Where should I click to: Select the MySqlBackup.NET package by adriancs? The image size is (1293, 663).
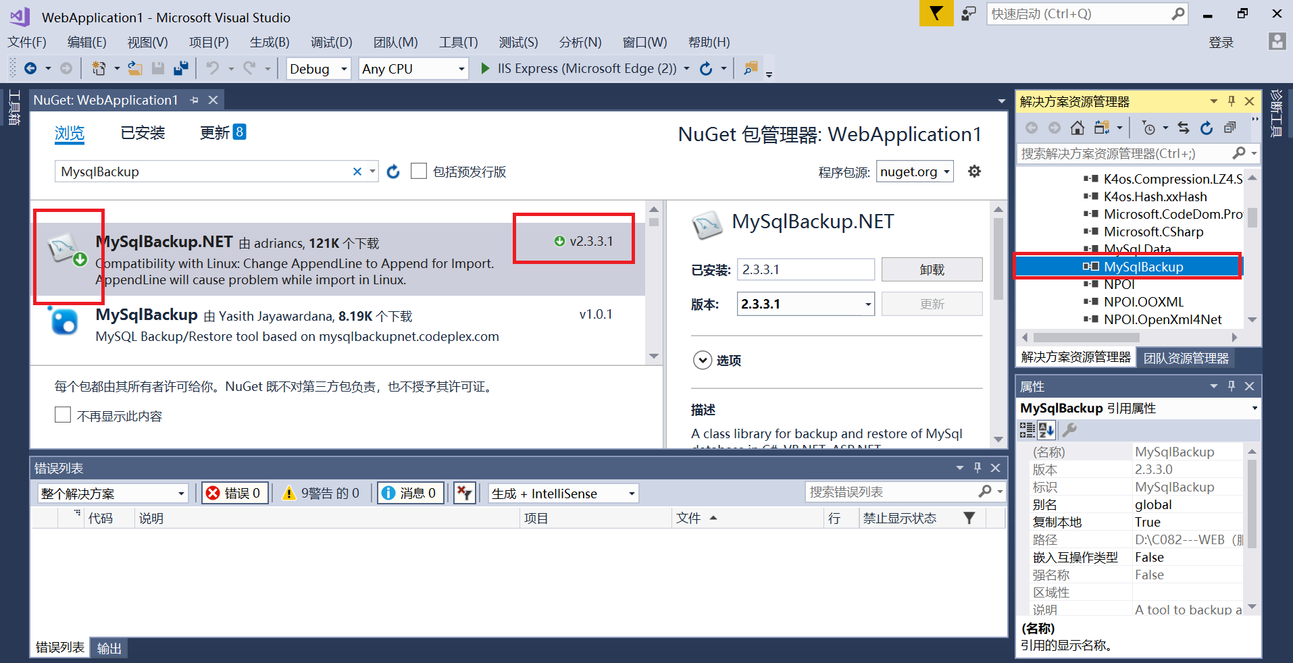(338, 259)
